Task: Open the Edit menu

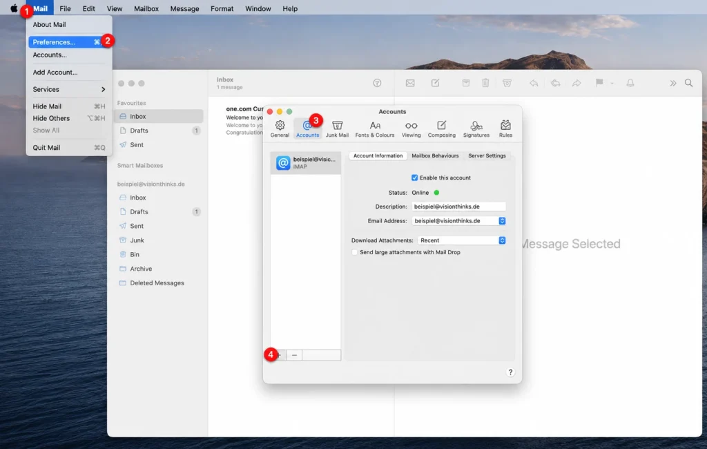Action: click(88, 8)
